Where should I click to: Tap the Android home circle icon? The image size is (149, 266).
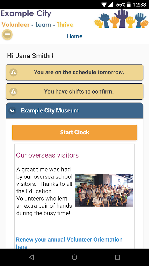(74, 257)
